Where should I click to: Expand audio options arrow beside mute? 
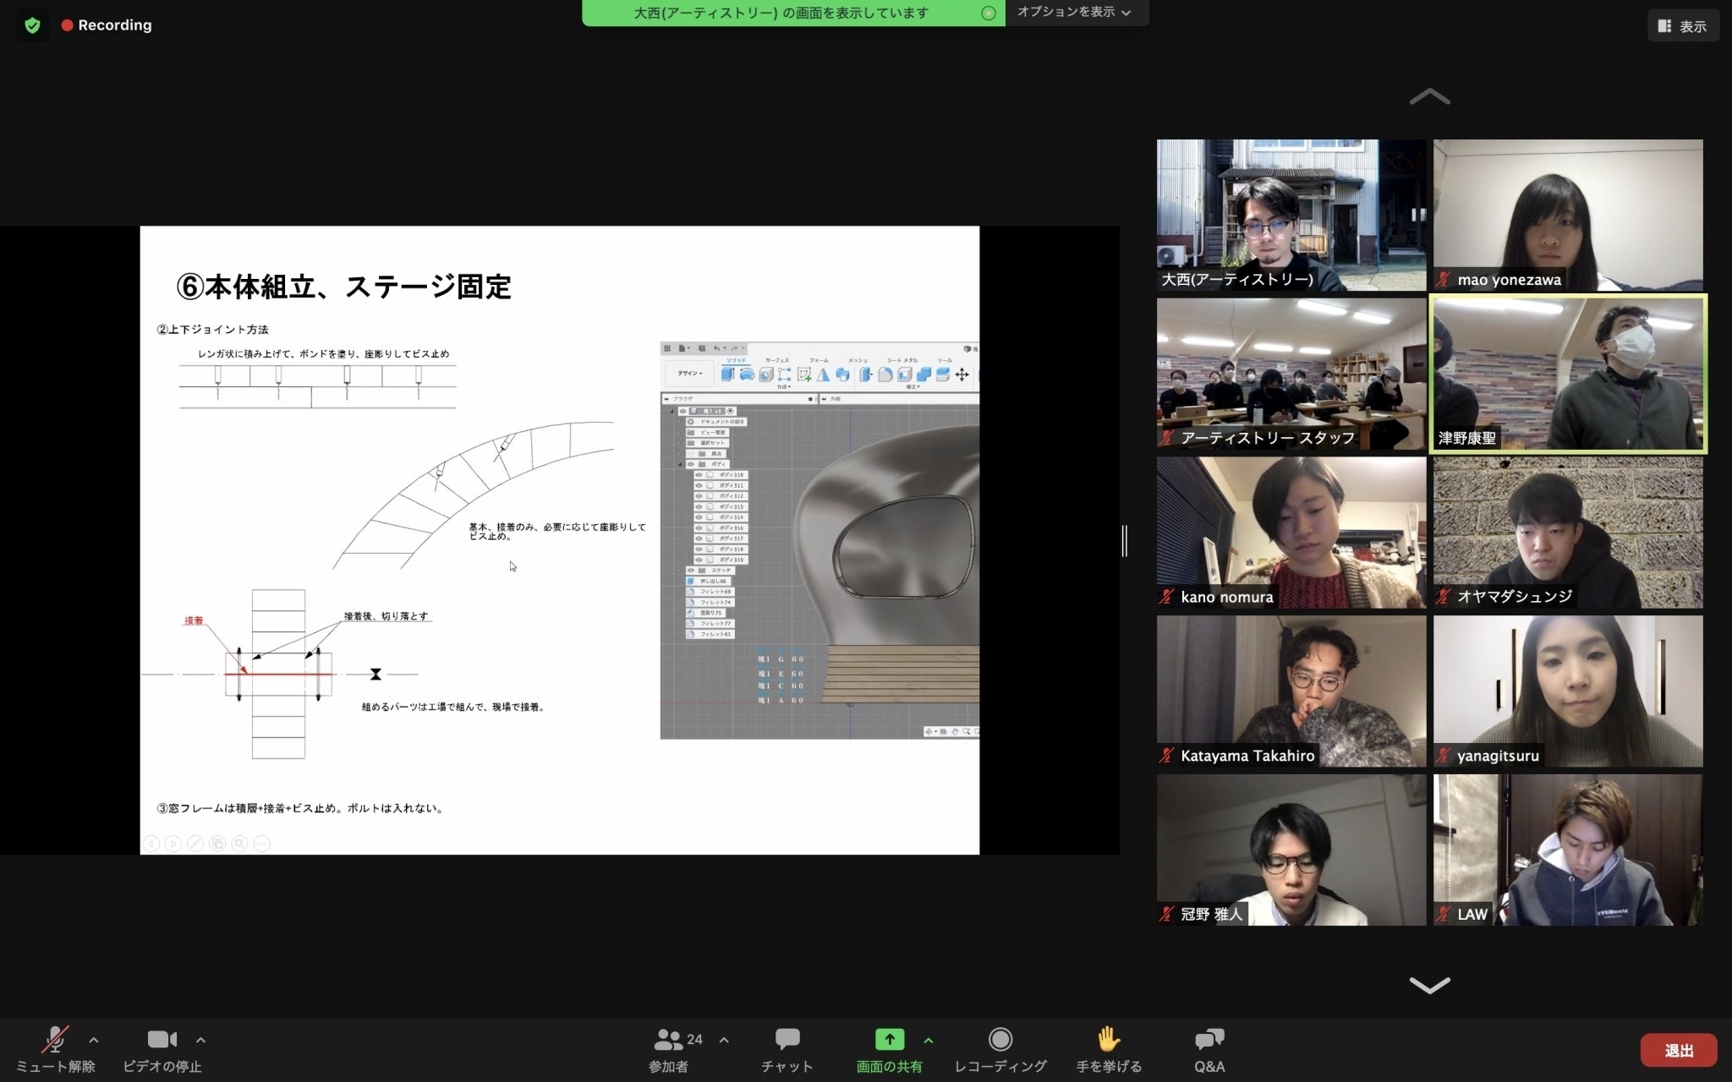(x=94, y=1040)
